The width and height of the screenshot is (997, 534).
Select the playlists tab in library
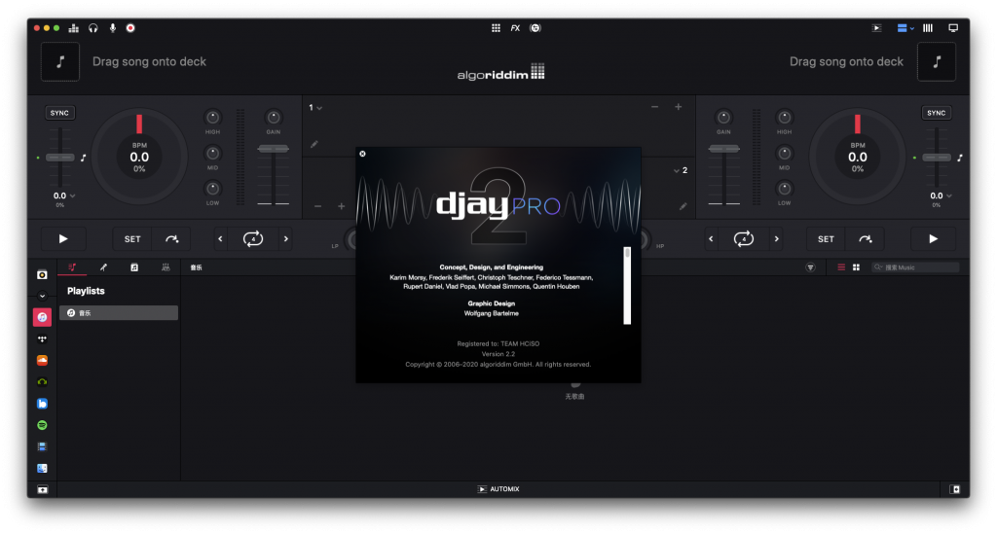tap(72, 267)
